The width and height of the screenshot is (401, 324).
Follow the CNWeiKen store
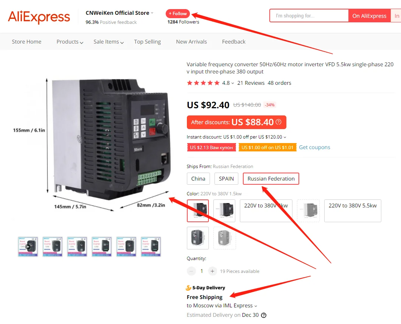(x=178, y=14)
